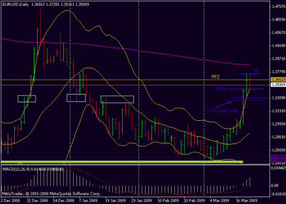Click the 2 Dec 2008 date label
The width and height of the screenshot is (286, 204).
(x=10, y=200)
